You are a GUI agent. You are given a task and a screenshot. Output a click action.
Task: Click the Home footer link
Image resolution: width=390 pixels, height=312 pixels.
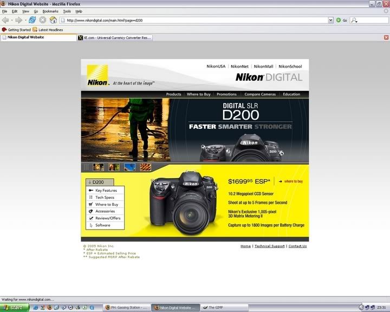pos(245,246)
